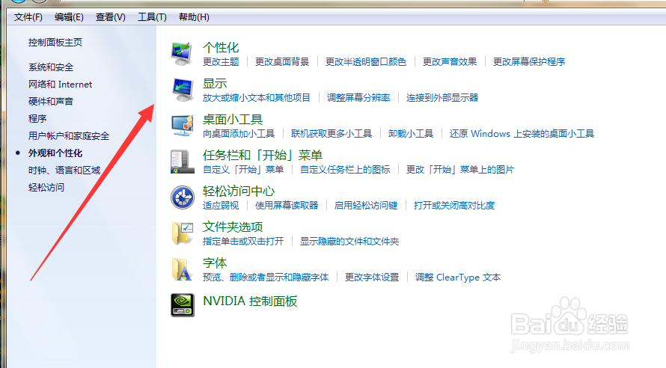Open the 个性化 heading link

point(221,48)
